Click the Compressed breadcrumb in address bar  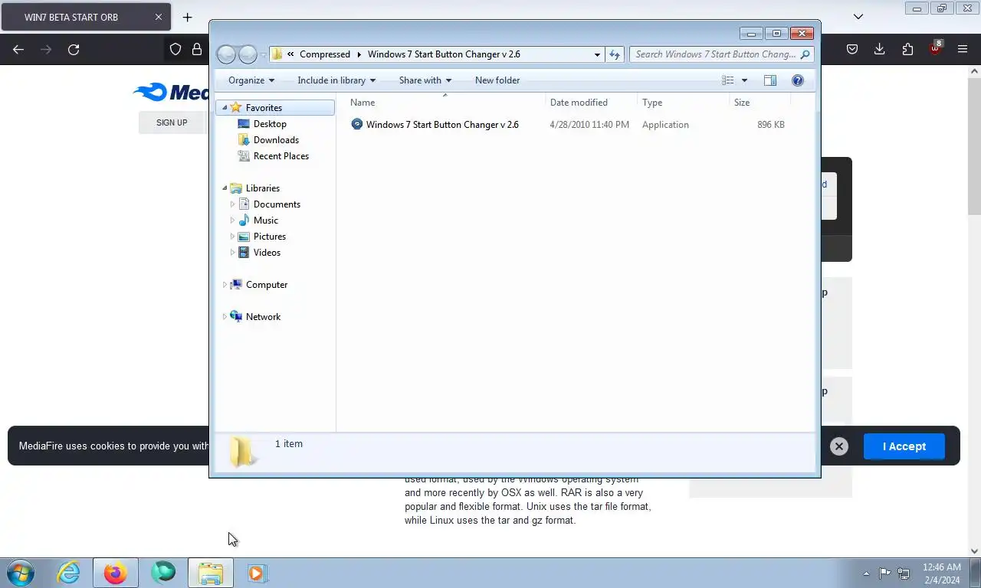click(x=325, y=54)
